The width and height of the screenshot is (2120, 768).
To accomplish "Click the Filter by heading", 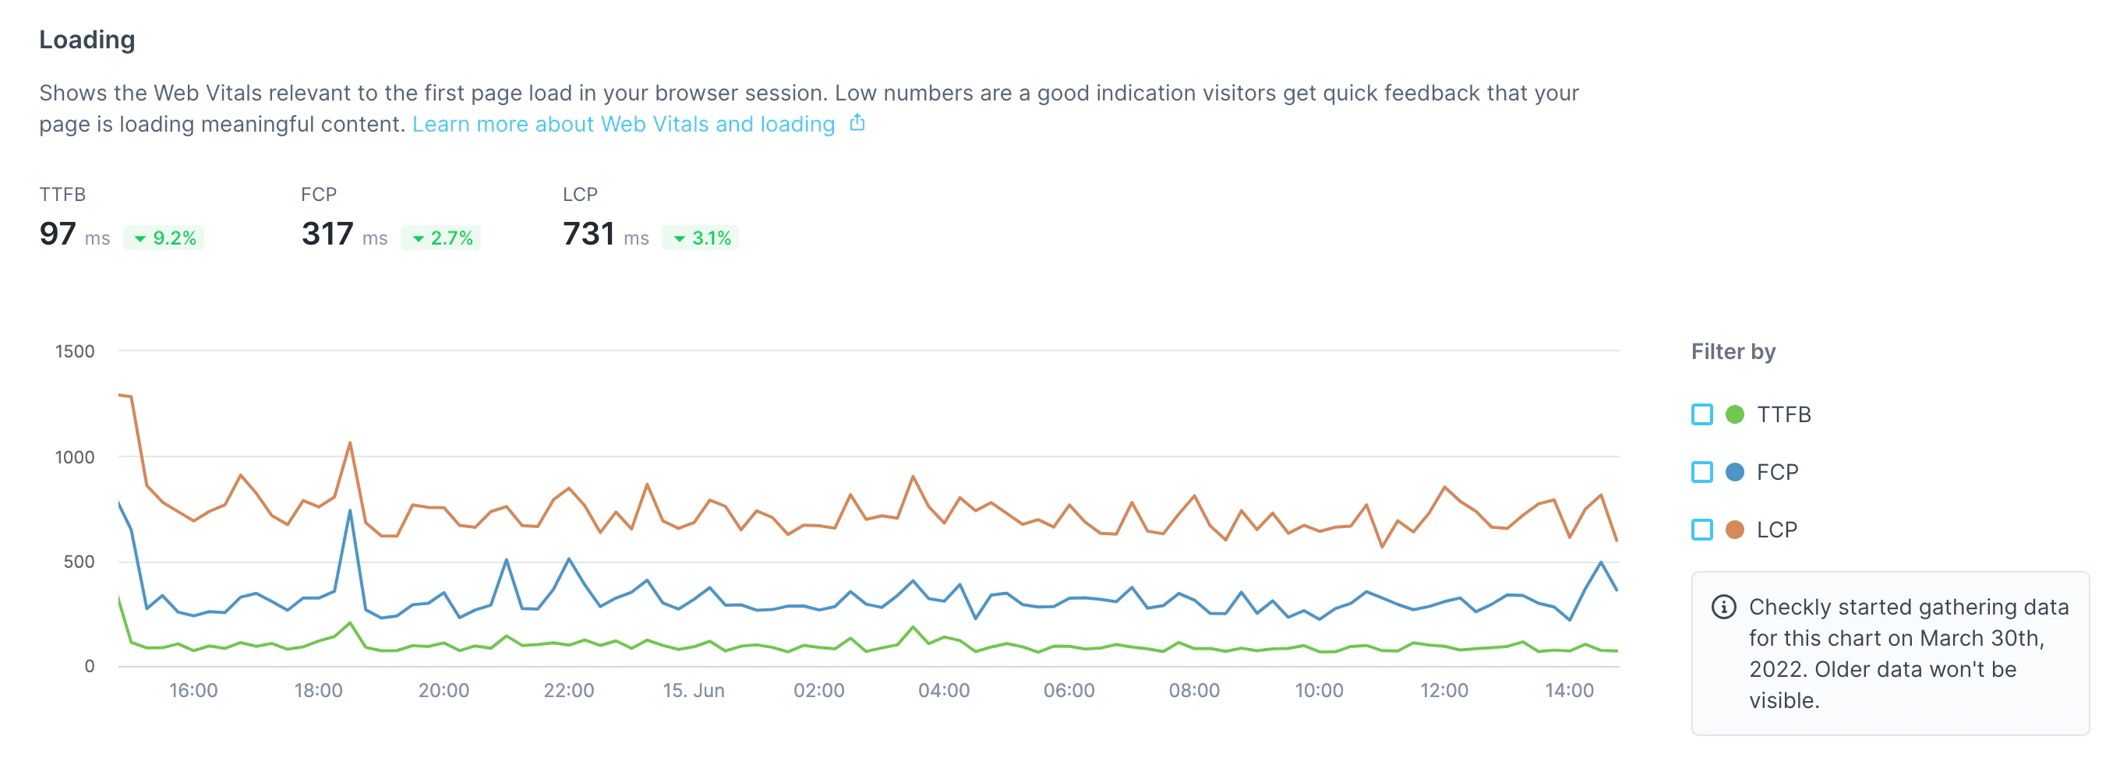I will 1732,351.
